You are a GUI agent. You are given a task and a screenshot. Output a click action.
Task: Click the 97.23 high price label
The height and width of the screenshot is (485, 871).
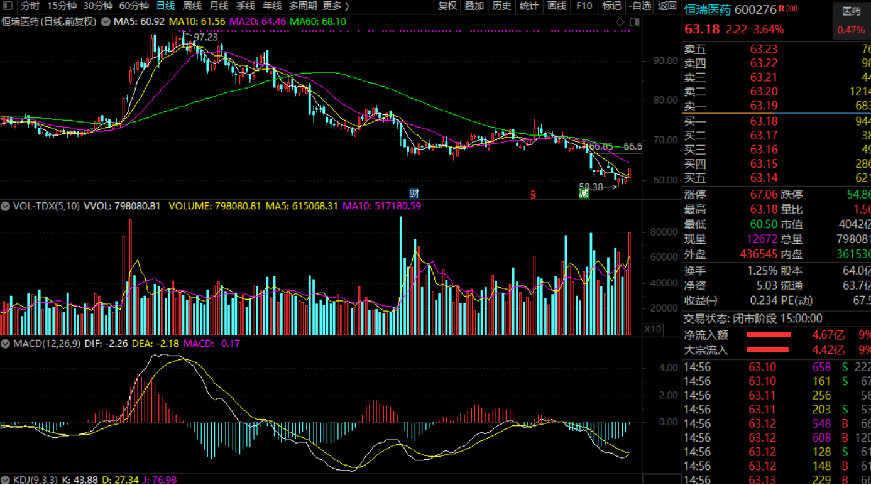[x=205, y=37]
